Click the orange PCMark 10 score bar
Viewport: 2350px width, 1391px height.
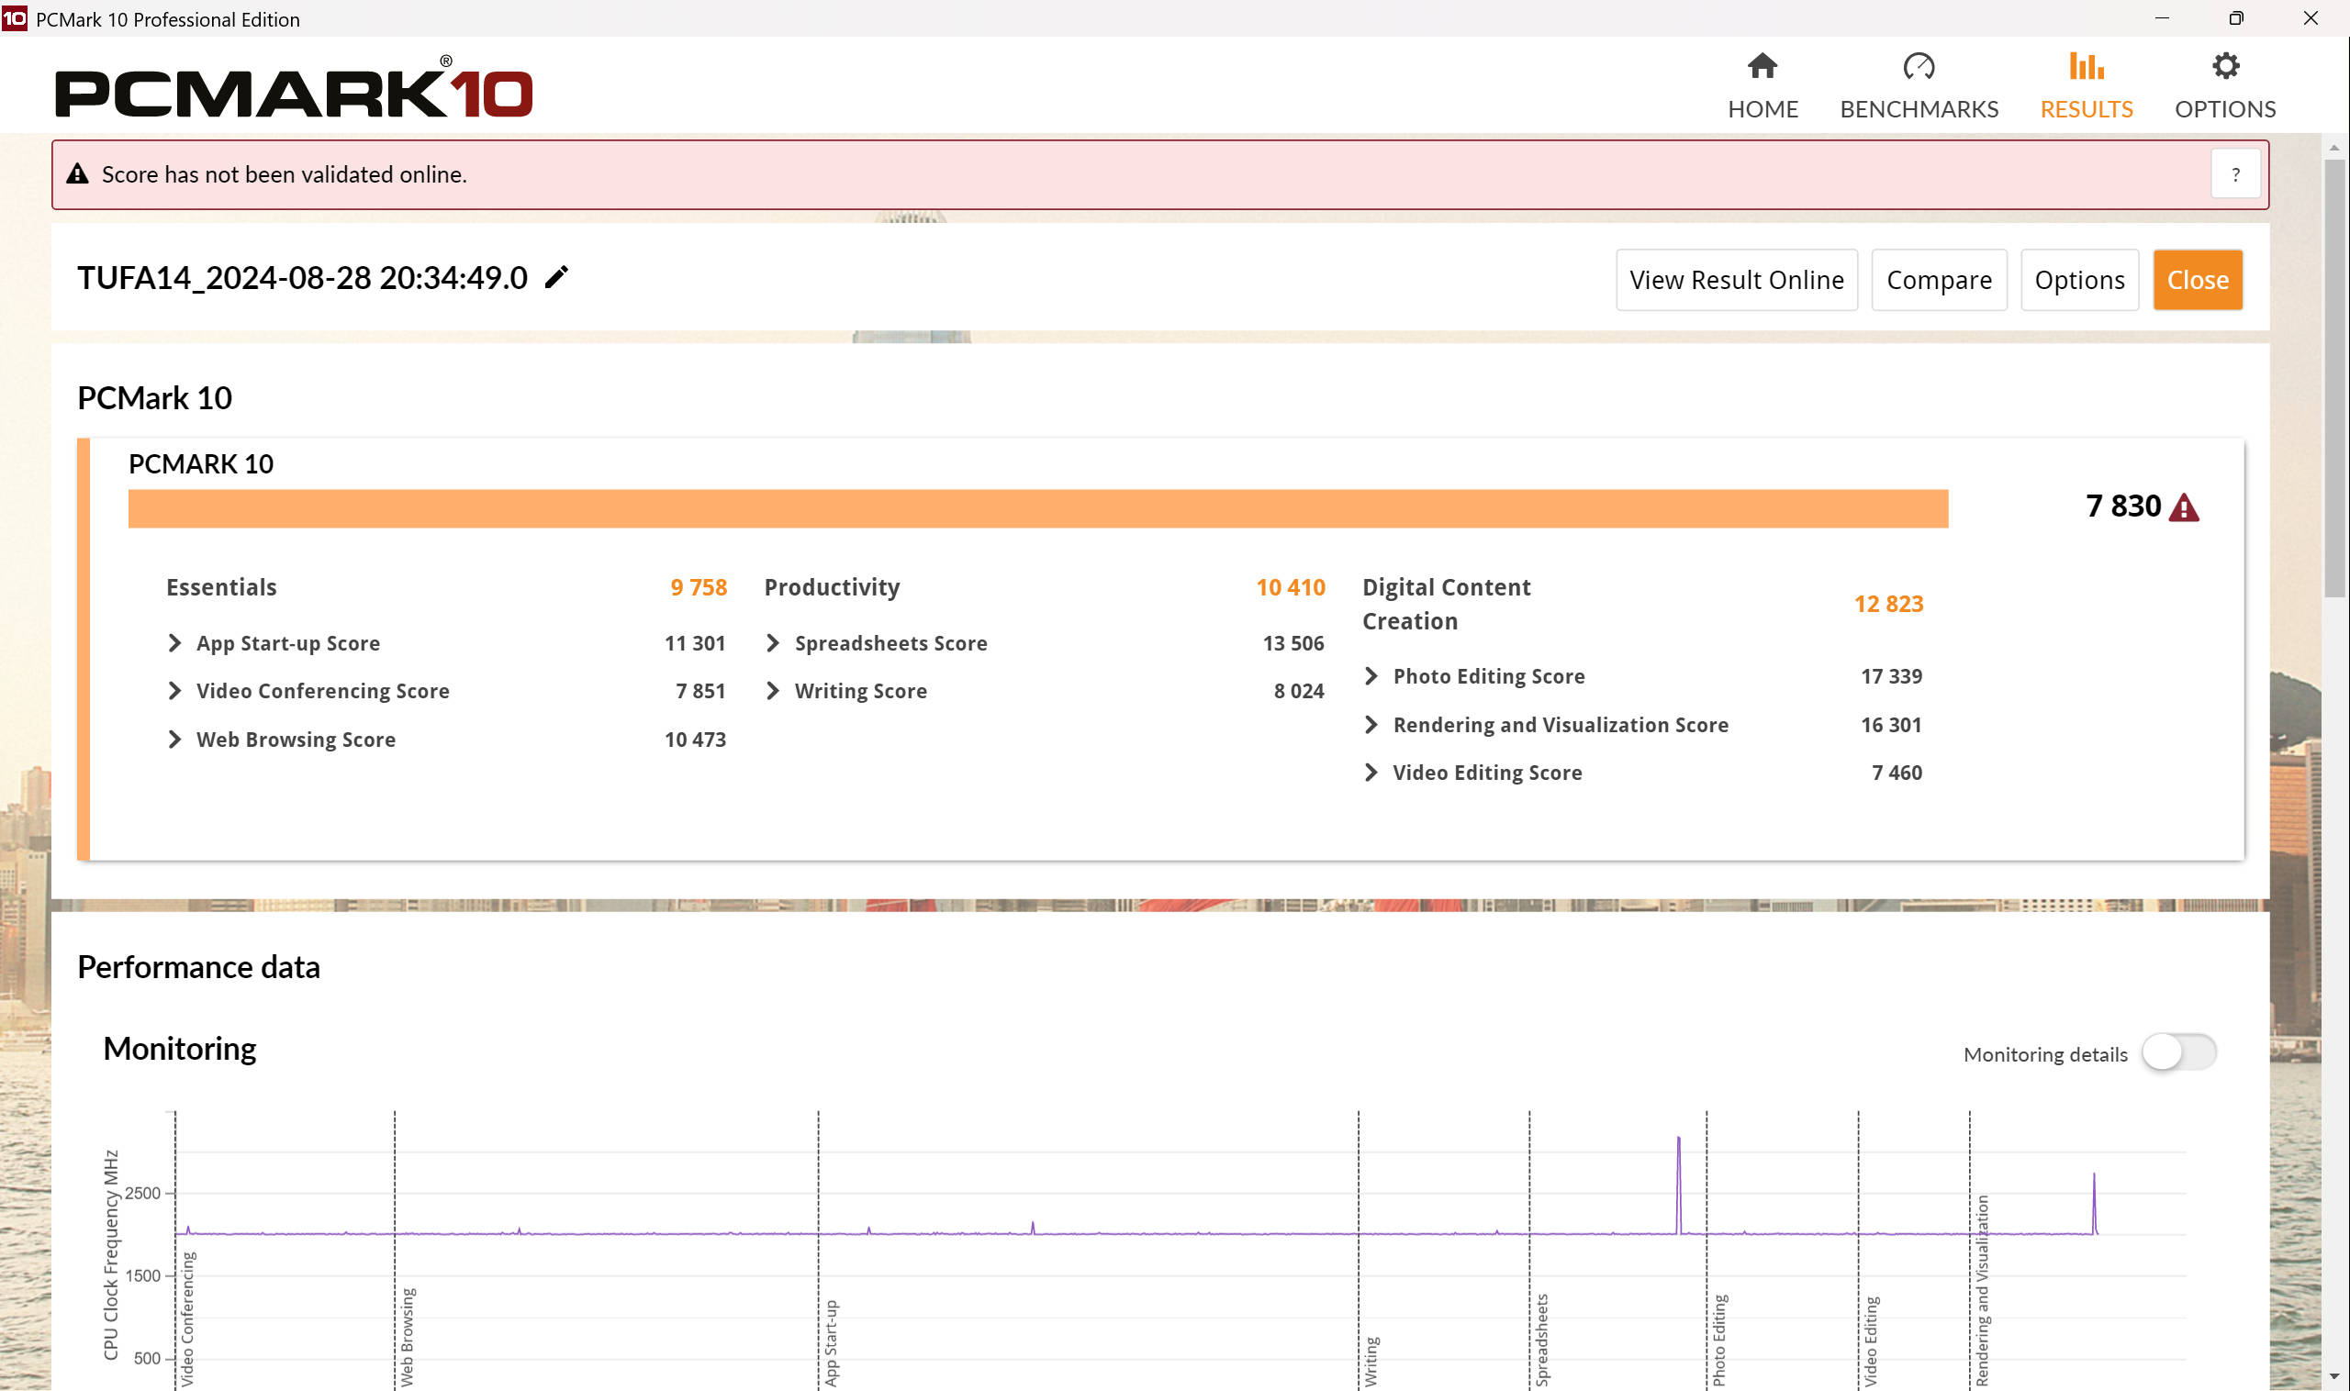pos(1037,509)
